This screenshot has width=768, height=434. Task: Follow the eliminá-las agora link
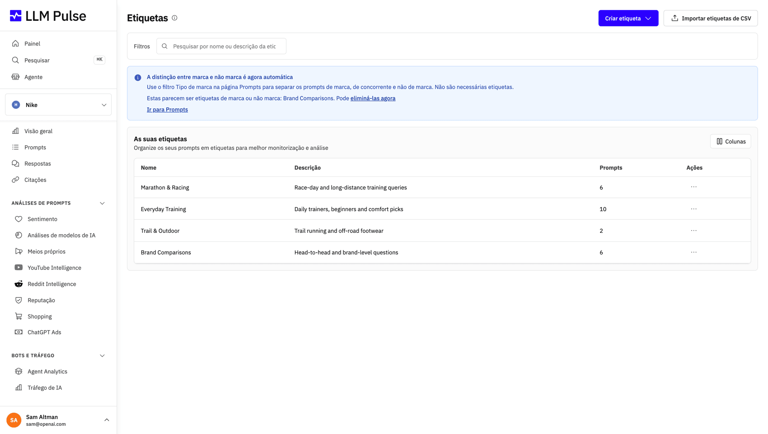373,98
